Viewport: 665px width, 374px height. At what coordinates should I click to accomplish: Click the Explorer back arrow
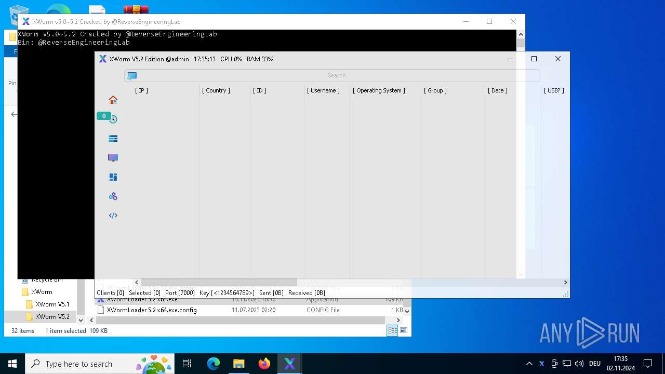tap(14, 114)
